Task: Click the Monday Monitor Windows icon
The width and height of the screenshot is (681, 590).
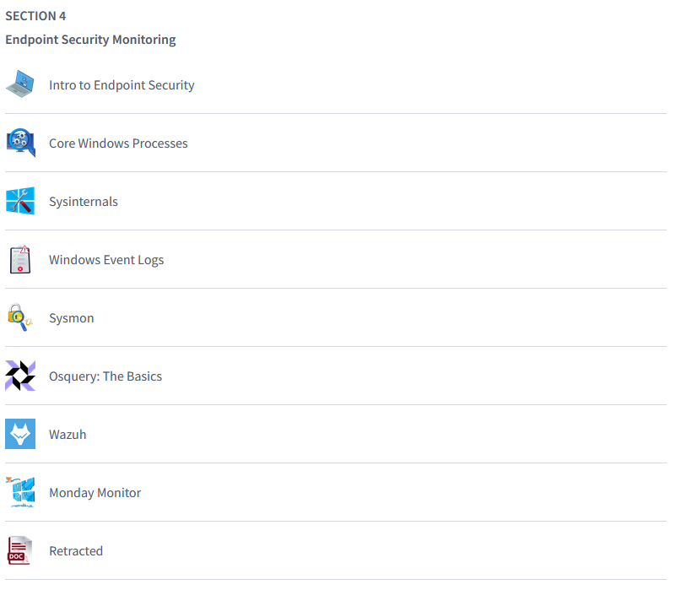Action: [x=20, y=492]
